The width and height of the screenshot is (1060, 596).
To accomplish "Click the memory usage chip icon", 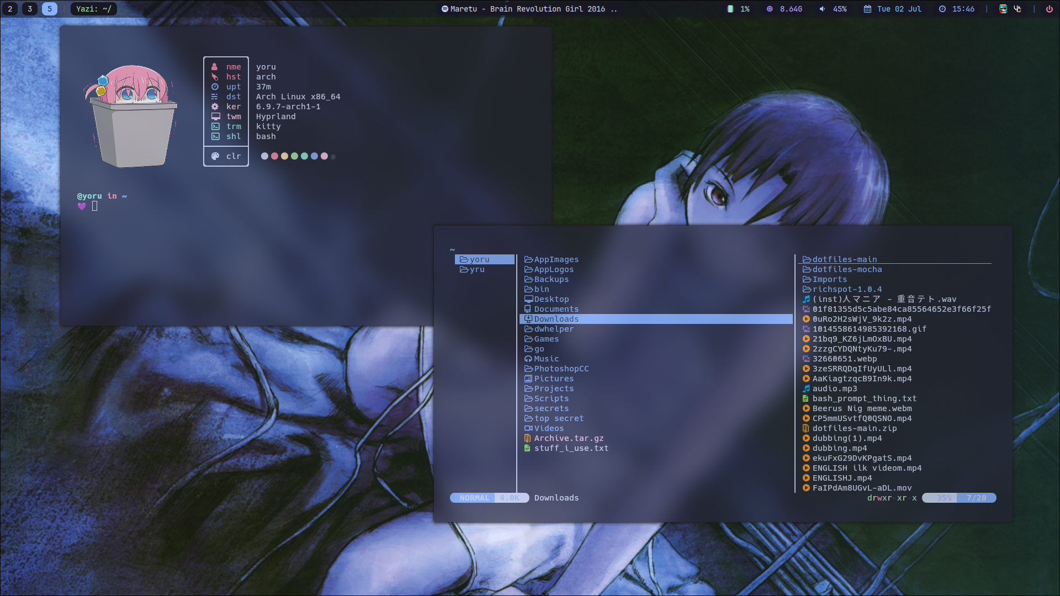I will pos(770,9).
